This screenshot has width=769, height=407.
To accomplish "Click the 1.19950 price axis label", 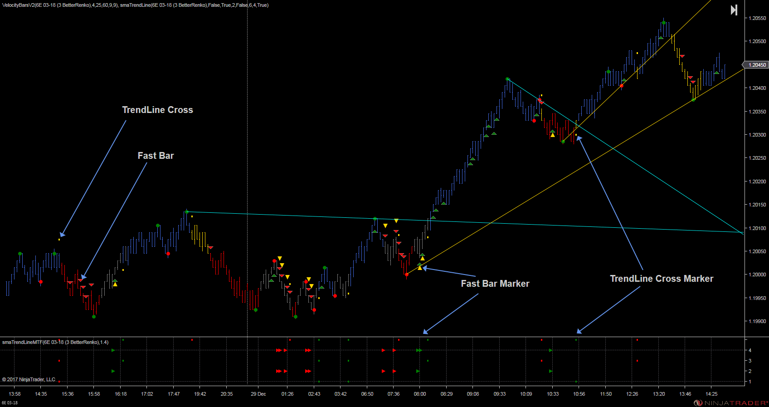I will [757, 298].
